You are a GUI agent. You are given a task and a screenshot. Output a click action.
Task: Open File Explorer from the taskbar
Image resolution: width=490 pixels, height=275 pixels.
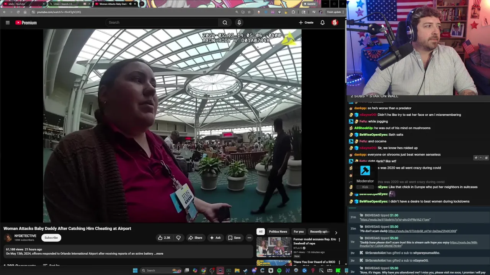tap(237, 270)
